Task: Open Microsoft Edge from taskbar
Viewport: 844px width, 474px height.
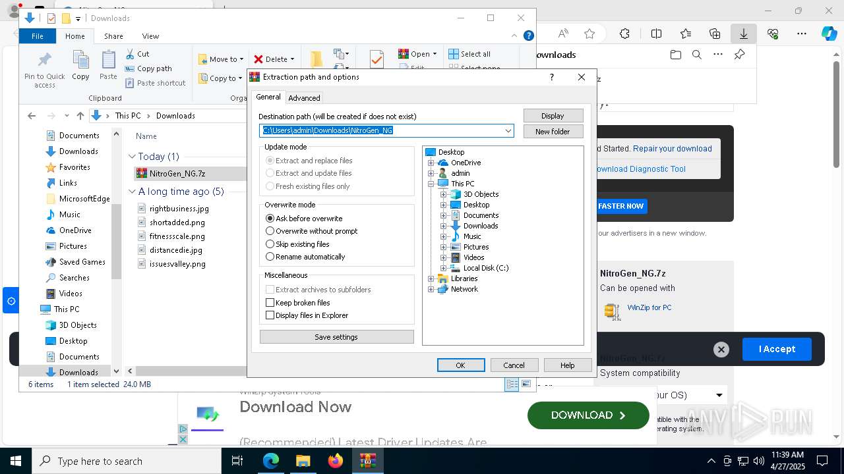Action: [x=270, y=461]
